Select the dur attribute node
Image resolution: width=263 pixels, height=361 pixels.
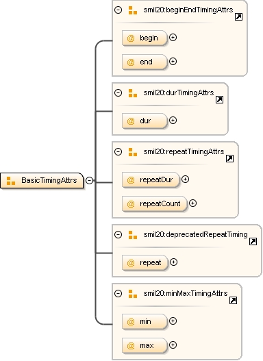(x=145, y=121)
